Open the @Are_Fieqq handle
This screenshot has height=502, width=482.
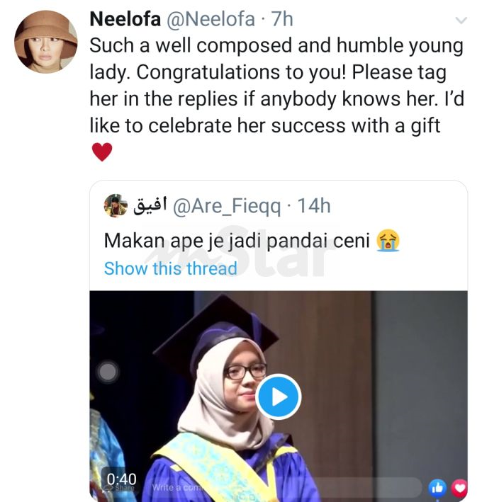(x=227, y=206)
